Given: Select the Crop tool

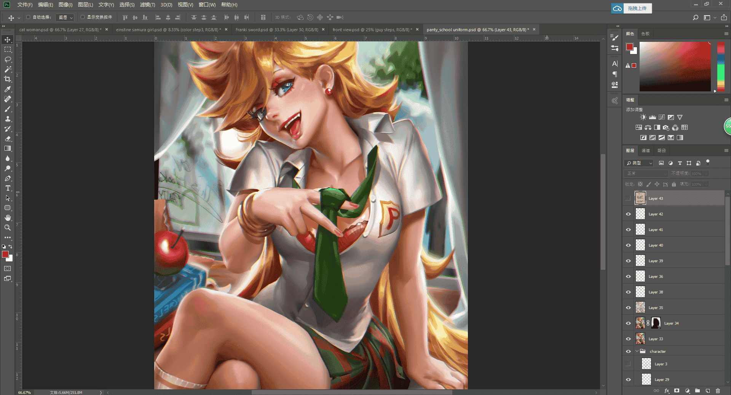Looking at the screenshot, I should click(x=8, y=79).
